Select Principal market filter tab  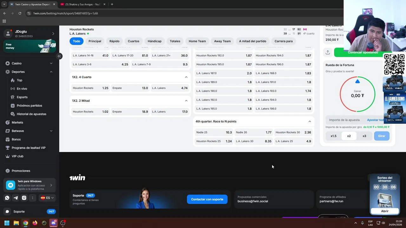[x=95, y=41]
